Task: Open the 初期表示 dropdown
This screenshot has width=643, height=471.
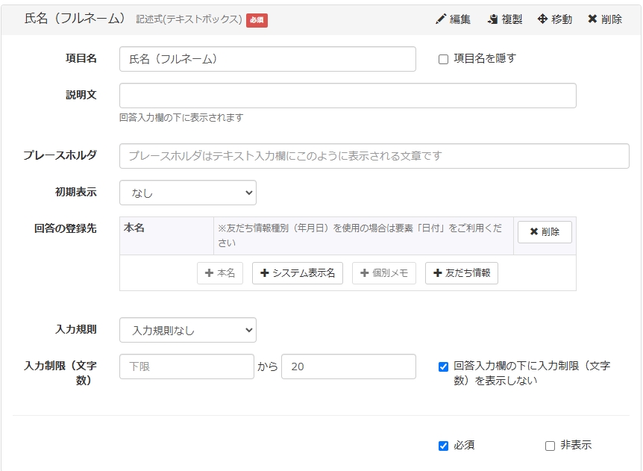Action: 187,193
